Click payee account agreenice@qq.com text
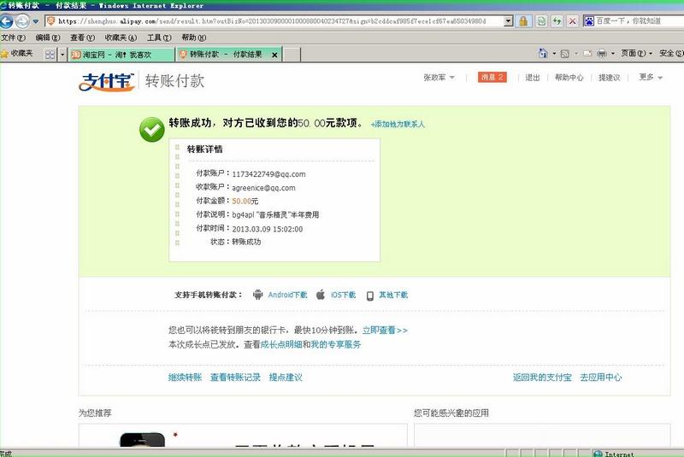The height and width of the screenshot is (457, 684). (x=263, y=188)
